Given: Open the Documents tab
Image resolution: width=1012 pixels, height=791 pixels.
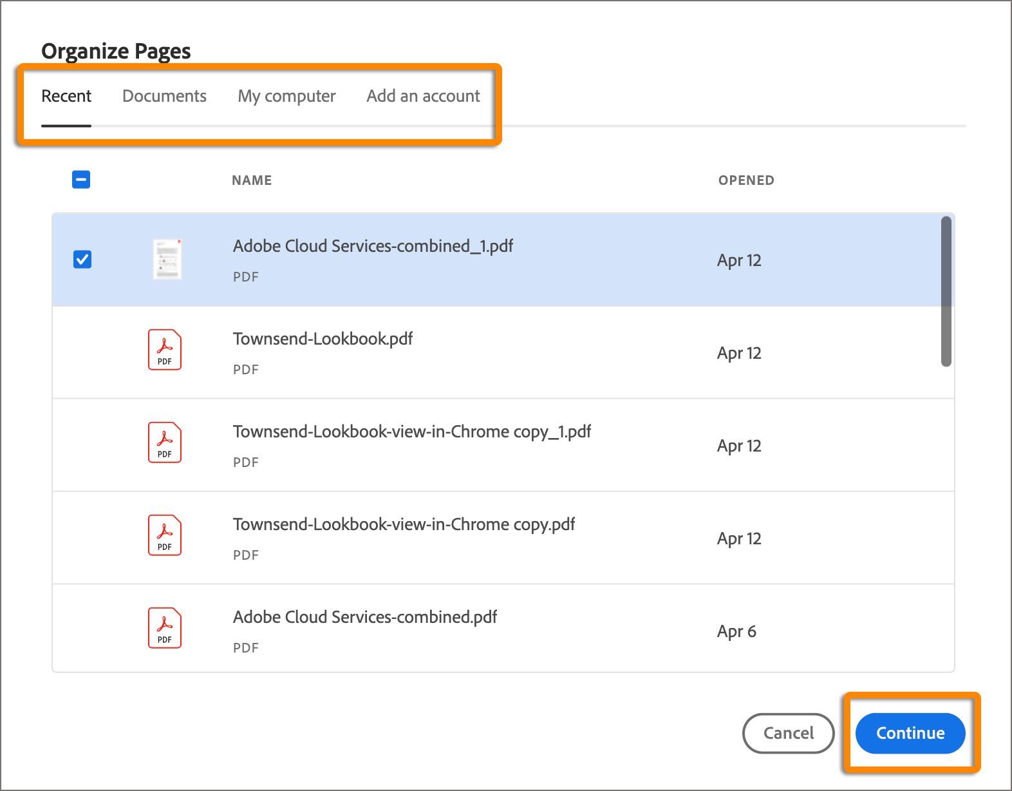Looking at the screenshot, I should 164,96.
